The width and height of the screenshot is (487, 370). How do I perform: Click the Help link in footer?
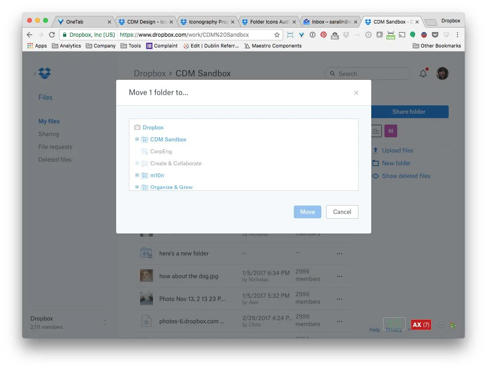[x=374, y=330]
